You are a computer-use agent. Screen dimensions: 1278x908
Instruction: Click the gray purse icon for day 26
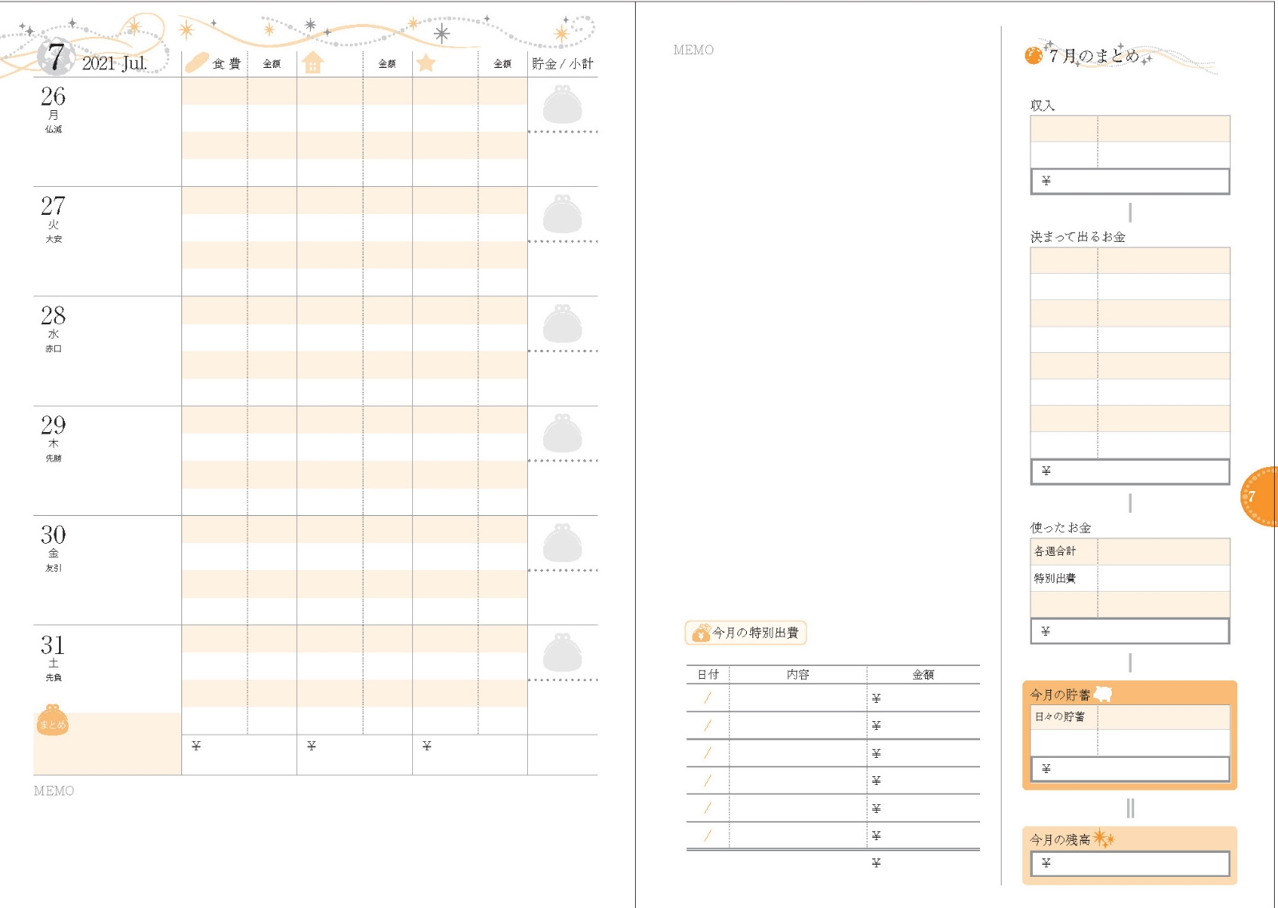(562, 104)
